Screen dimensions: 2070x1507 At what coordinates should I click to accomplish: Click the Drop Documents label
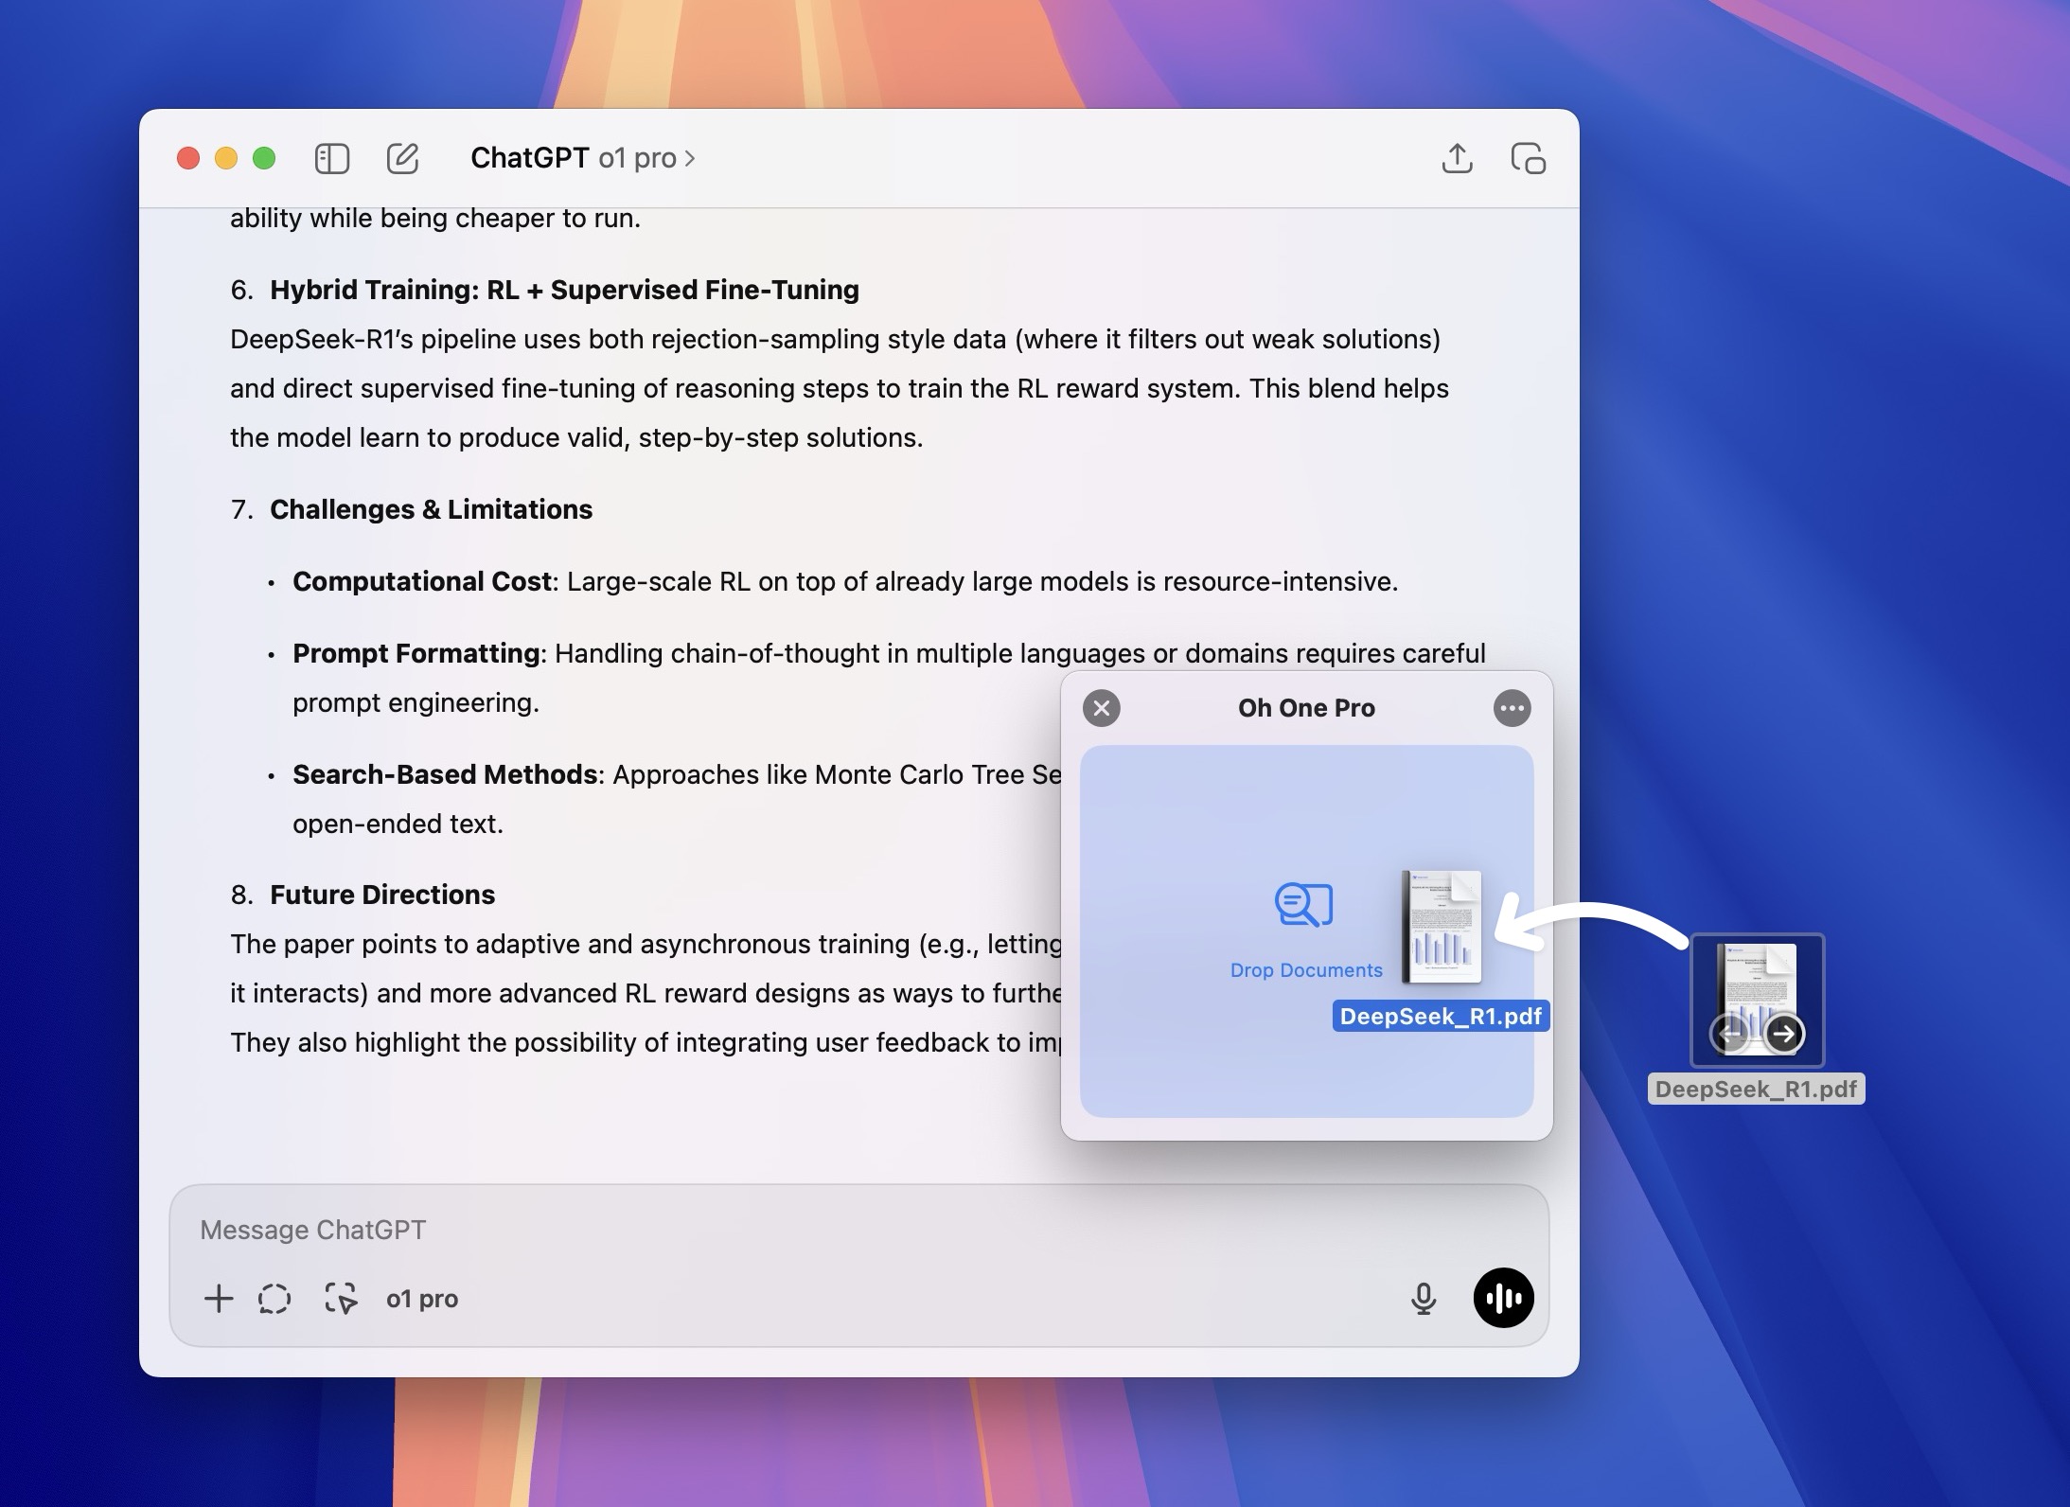[x=1305, y=970]
